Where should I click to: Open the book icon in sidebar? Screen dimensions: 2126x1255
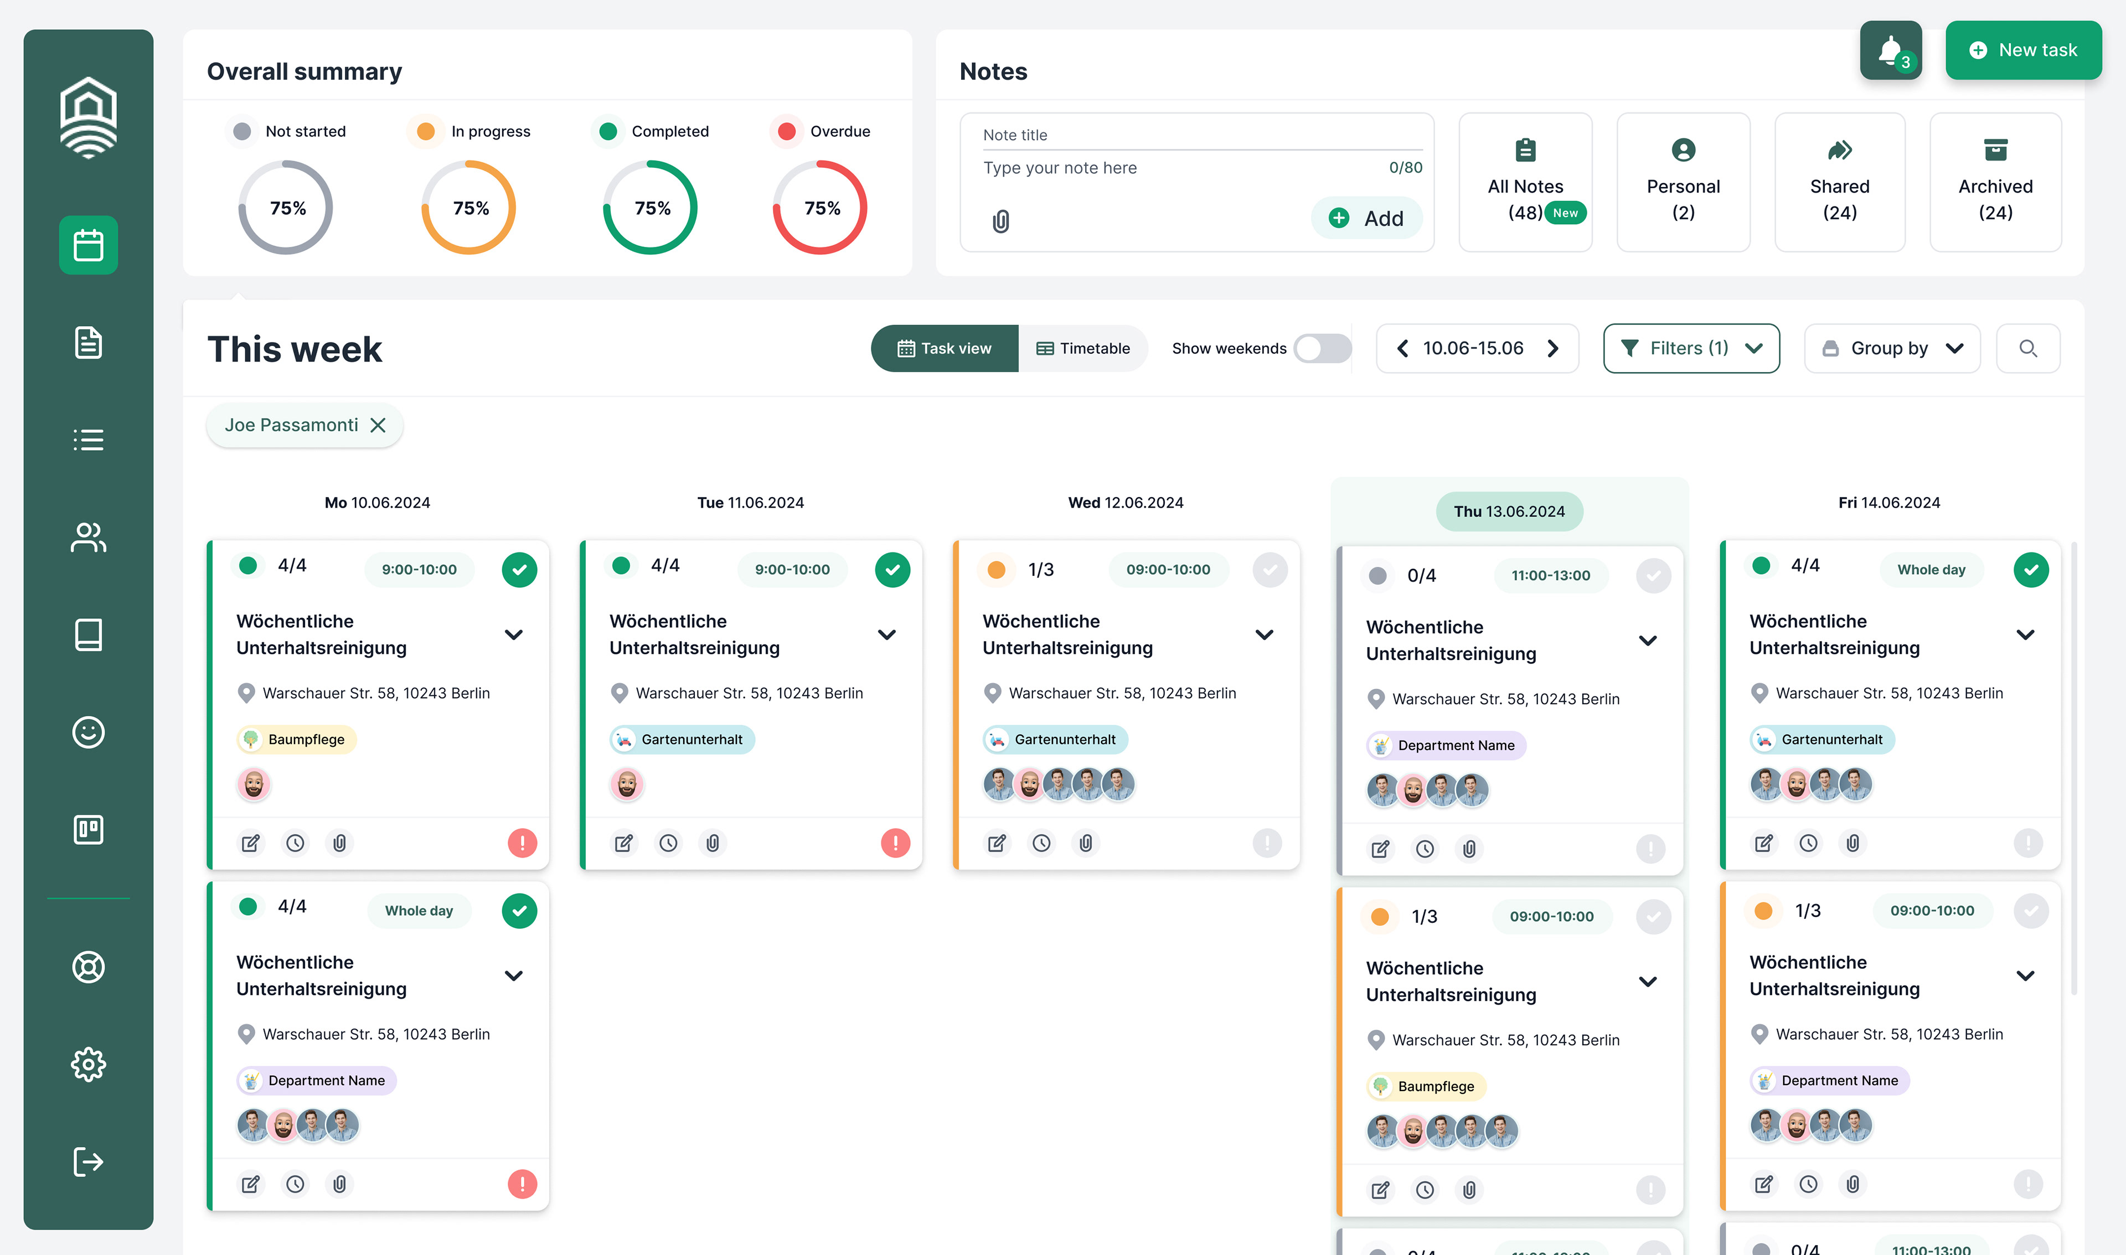88,634
